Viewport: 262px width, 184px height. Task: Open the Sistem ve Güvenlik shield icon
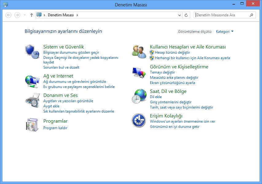(x=32, y=52)
